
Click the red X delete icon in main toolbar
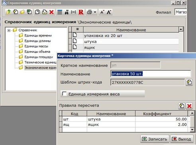point(51,12)
